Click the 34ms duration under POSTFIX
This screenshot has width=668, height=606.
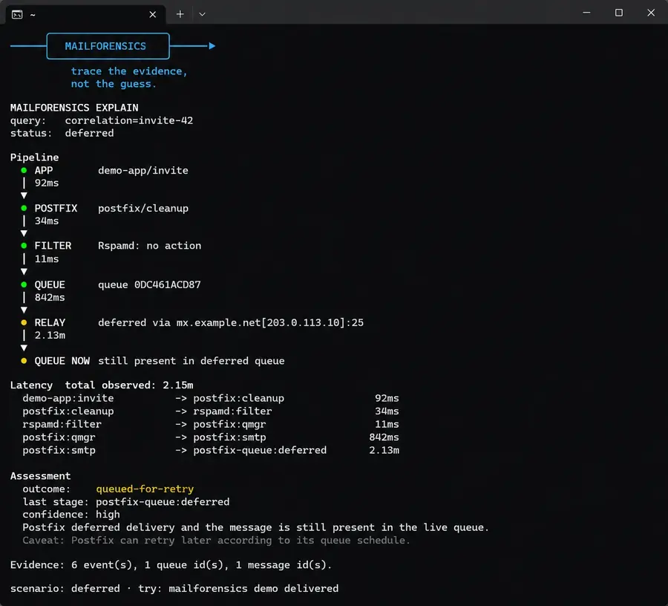coord(47,221)
